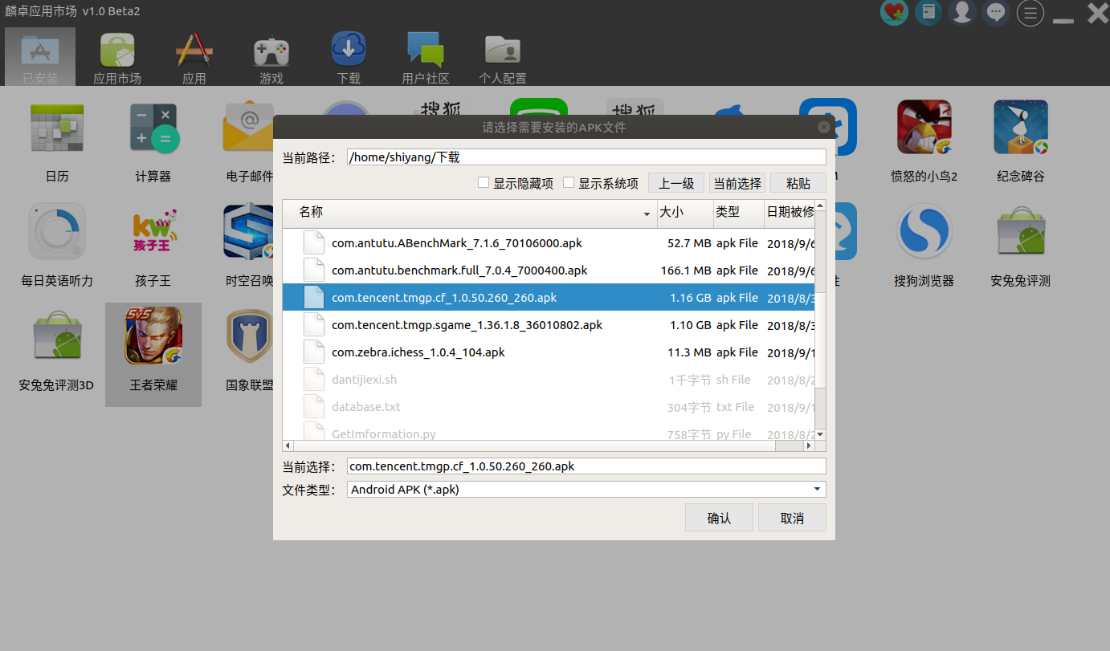Click the 当前选择 button

(x=737, y=183)
